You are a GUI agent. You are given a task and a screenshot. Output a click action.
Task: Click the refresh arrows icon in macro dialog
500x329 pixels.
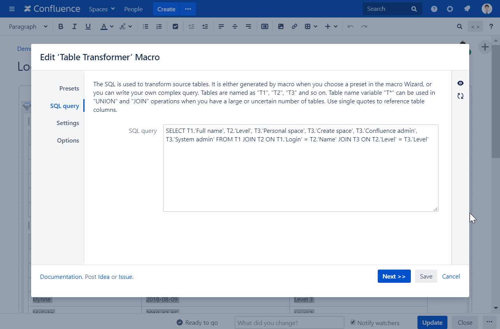(x=460, y=96)
